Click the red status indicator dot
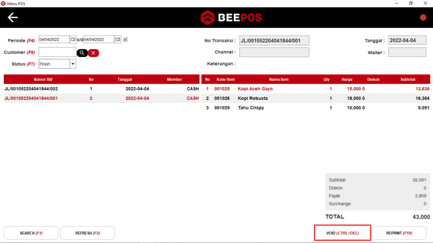This screenshot has width=433, height=243. 423,17
